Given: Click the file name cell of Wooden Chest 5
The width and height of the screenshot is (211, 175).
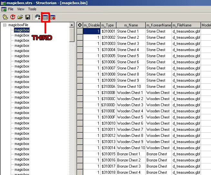Looking at the screenshot, I should [186, 117].
